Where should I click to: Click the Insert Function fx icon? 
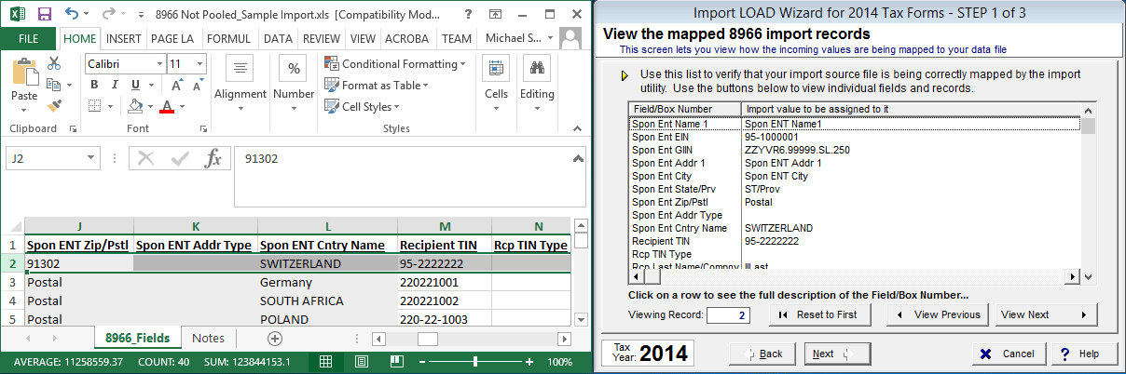(213, 158)
